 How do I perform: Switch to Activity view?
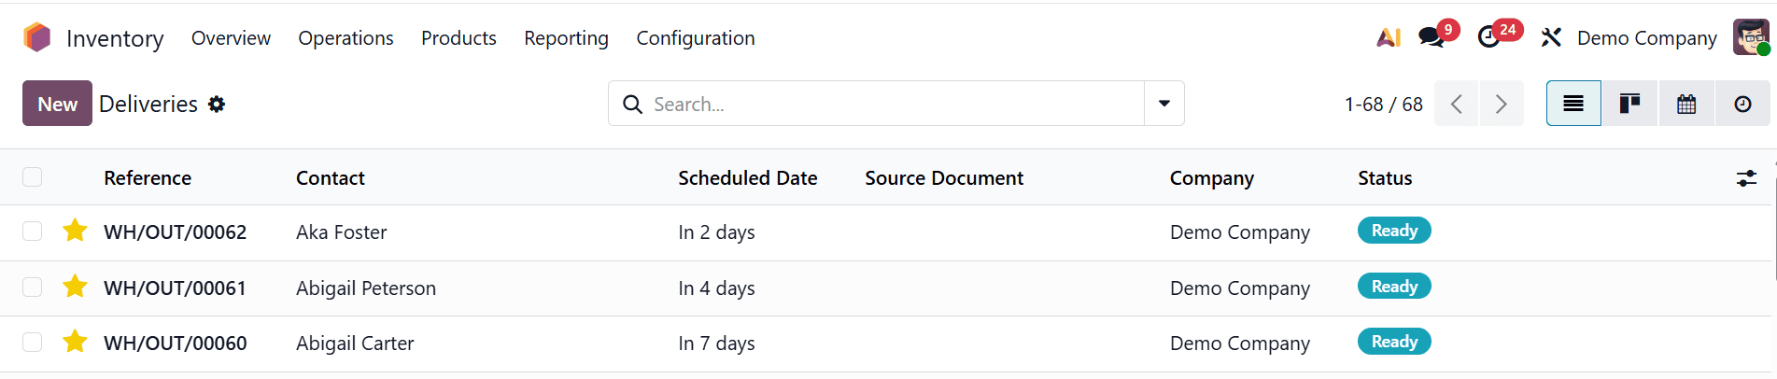[1742, 104]
